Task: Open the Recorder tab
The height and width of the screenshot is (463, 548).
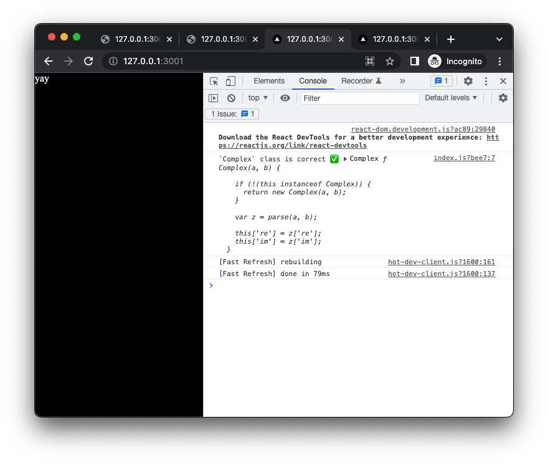Action: click(361, 81)
